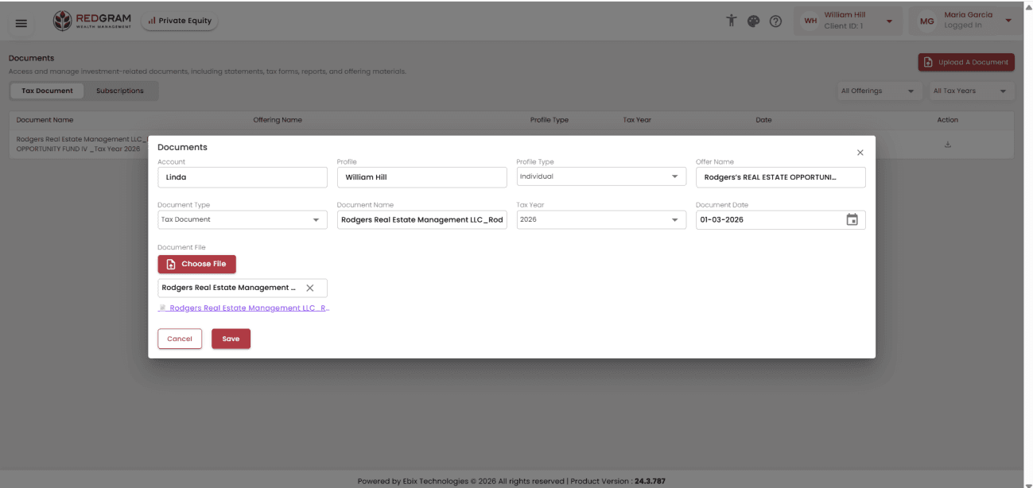Open the Document Type dropdown
The height and width of the screenshot is (488, 1033).
pyautogui.click(x=242, y=219)
